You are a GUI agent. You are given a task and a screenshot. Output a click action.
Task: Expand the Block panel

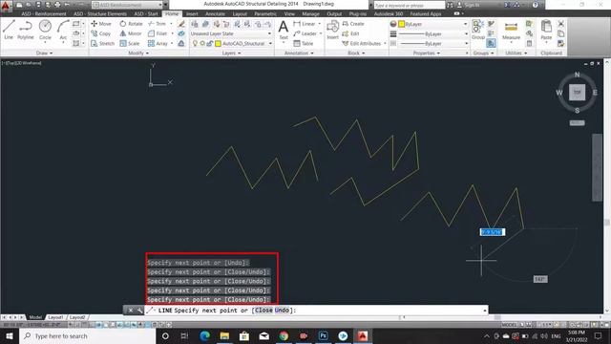pyautogui.click(x=356, y=54)
